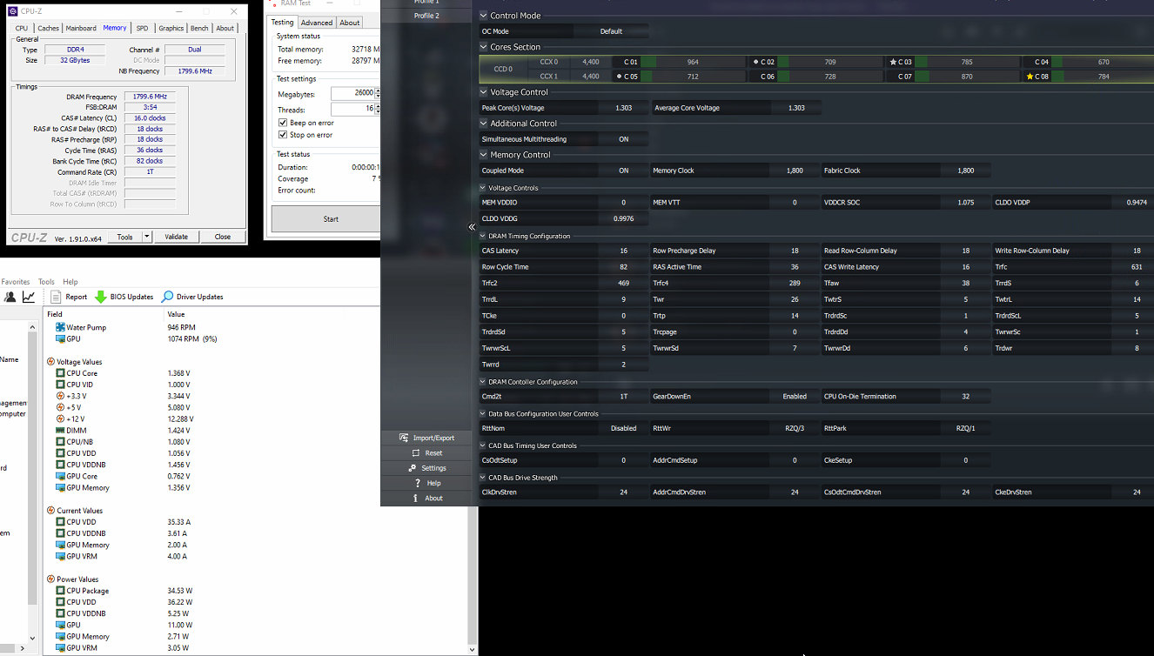Click the +3.3 V lightning icon
Screen dimensions: 1154x656
pos(60,396)
